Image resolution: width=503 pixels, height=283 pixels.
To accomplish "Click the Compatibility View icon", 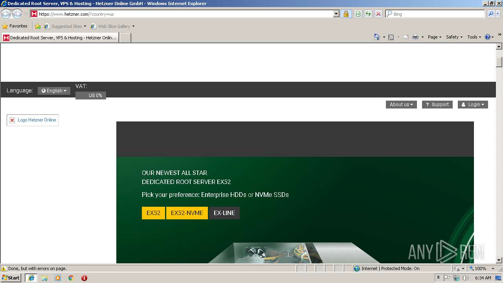I will 358,14.
